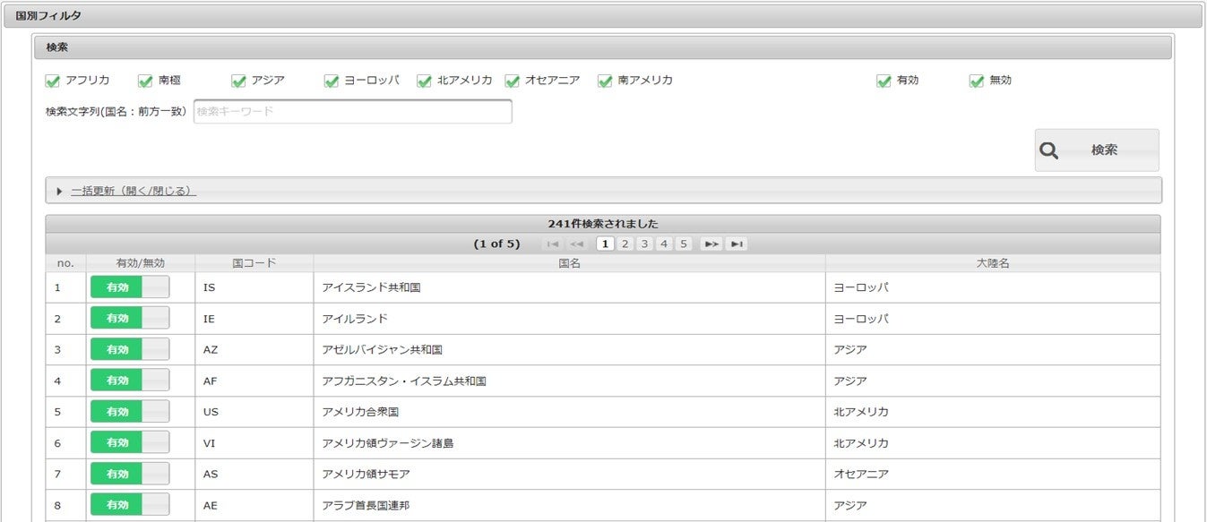Select country code IS cell
This screenshot has width=1207, height=522.
tap(254, 287)
